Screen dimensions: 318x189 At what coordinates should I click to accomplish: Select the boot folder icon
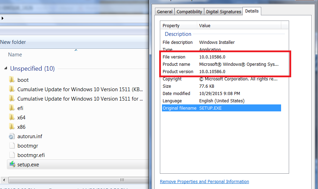click(12, 80)
